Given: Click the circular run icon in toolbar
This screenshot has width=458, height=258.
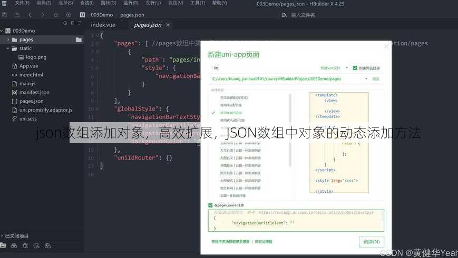Looking at the screenshot, I should (x=69, y=15).
